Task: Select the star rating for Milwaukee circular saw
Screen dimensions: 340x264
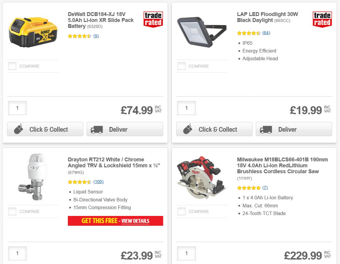Action: tap(249, 188)
